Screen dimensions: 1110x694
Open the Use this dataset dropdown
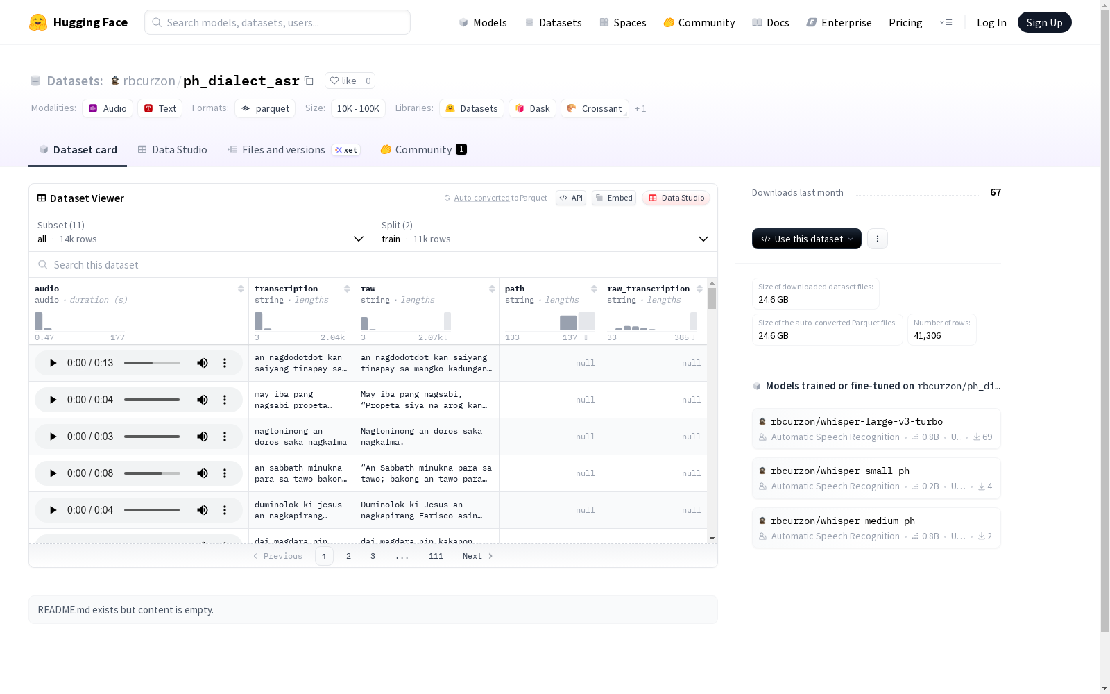807,239
